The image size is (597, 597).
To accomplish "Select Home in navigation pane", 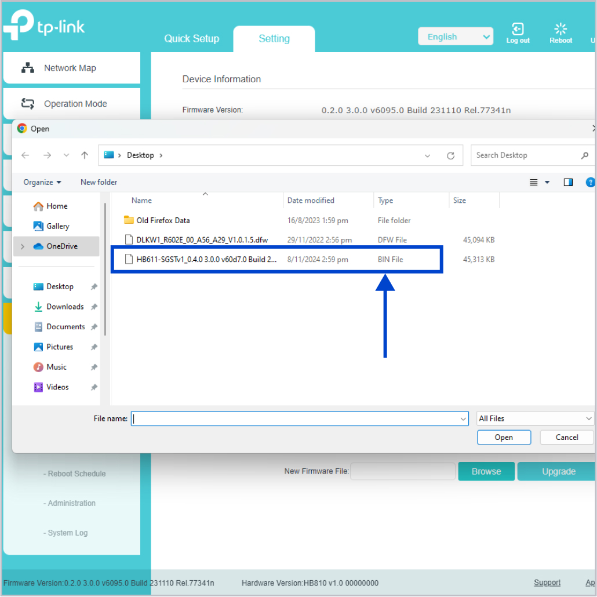I will 57,206.
